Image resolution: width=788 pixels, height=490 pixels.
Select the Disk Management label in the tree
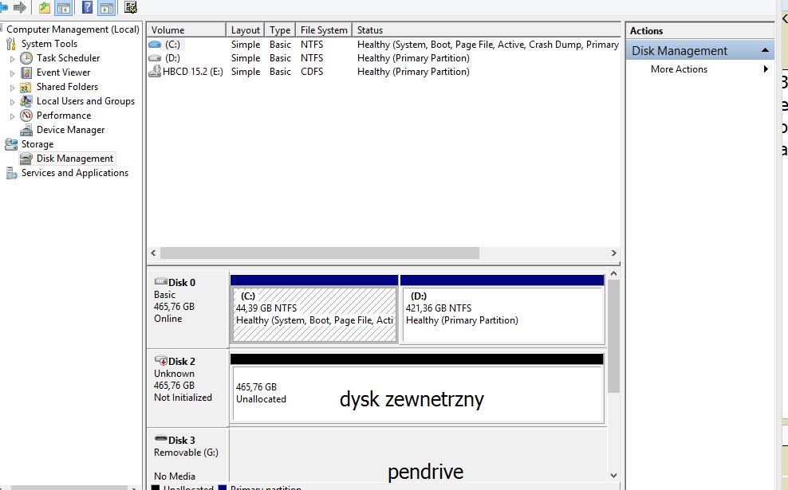coord(75,159)
